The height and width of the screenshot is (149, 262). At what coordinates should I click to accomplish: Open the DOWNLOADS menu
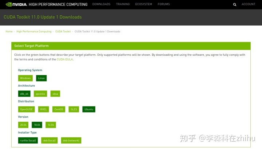coord(101,4)
